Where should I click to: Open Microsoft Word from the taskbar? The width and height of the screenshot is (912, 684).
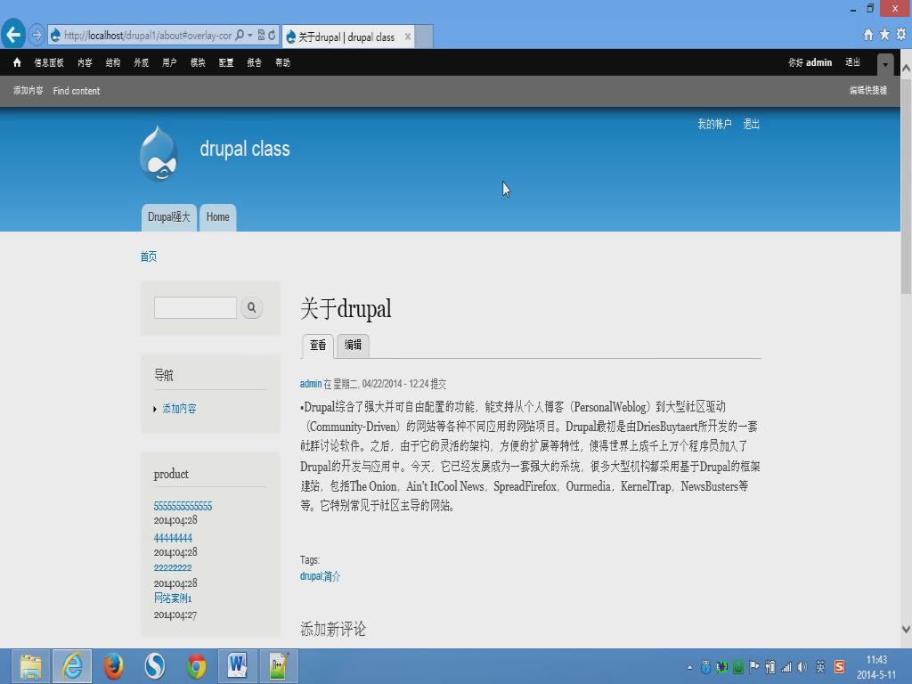point(237,666)
